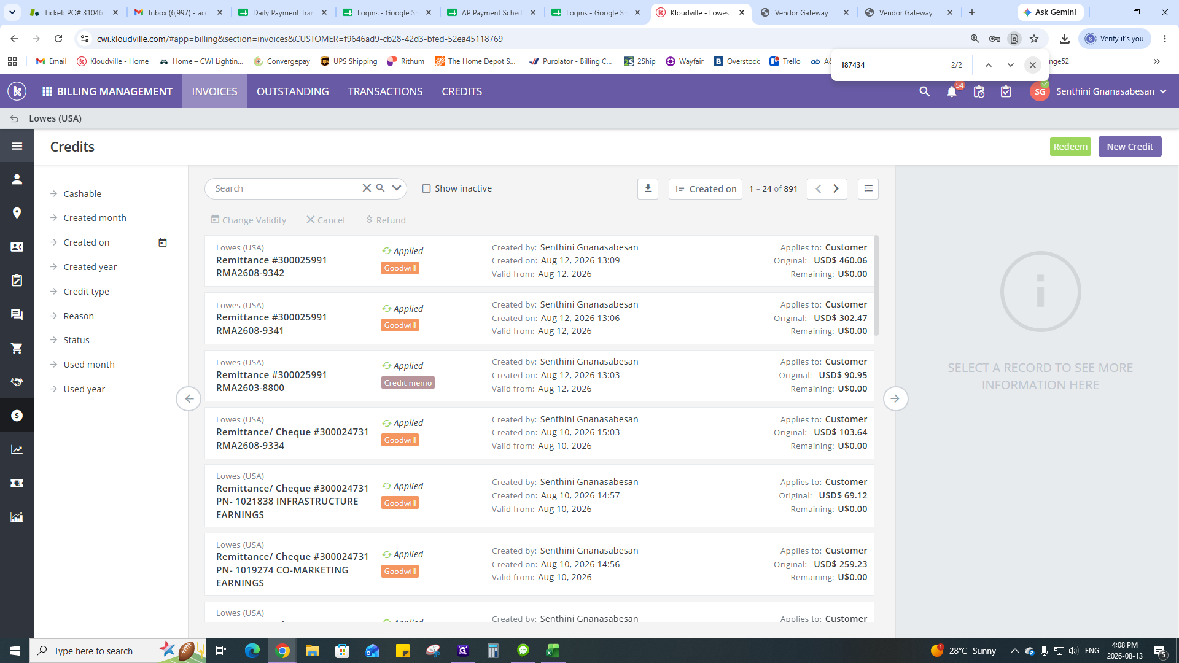Expand advanced search options dropdown
The image size is (1179, 663).
397,188
